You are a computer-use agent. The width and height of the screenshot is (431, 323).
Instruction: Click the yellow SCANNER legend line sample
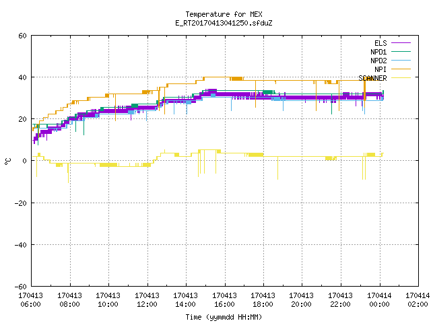401,78
